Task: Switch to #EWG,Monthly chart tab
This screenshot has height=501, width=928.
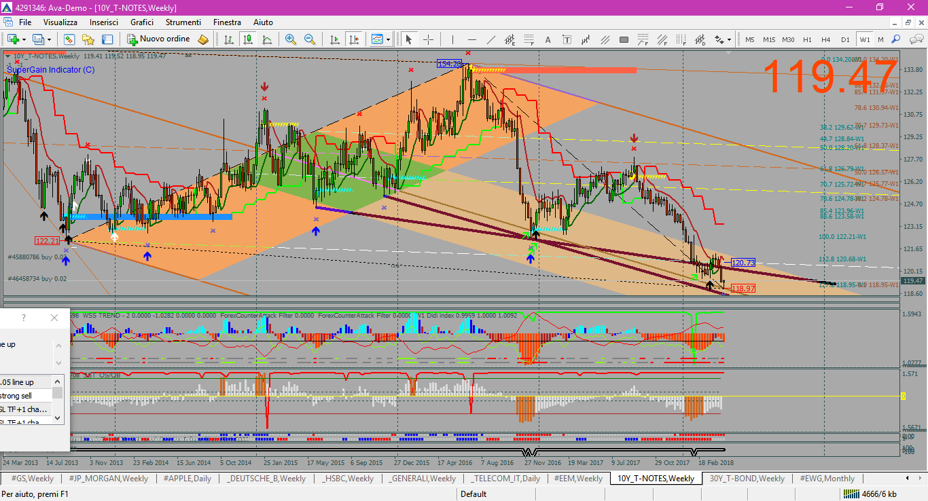Action: (x=827, y=479)
